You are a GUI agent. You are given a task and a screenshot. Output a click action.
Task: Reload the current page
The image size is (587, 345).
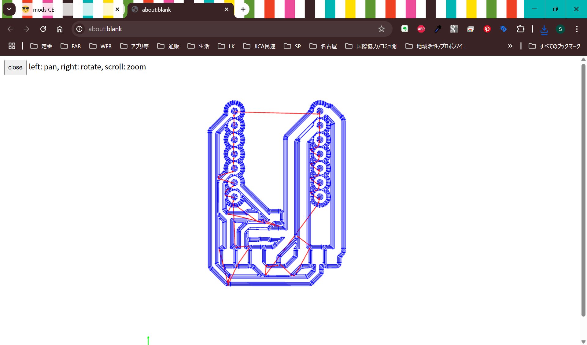pos(43,29)
